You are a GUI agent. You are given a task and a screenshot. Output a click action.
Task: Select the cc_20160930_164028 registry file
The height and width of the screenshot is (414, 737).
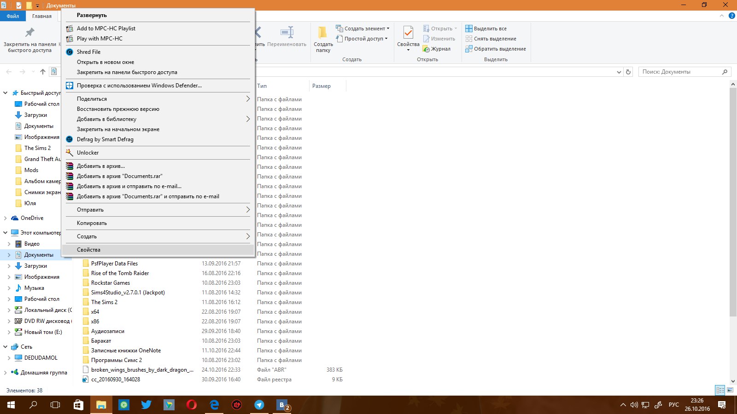point(116,379)
